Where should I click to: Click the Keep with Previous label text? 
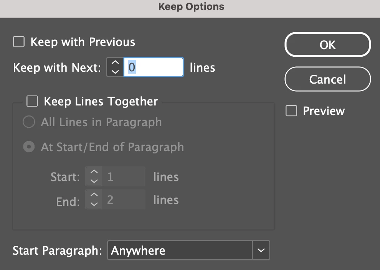(83, 42)
